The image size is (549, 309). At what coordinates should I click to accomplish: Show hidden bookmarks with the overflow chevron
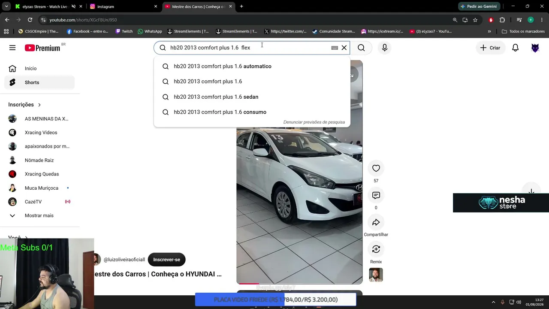[489, 31]
